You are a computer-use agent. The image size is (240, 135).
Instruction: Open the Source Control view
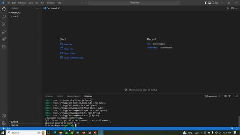4,24
